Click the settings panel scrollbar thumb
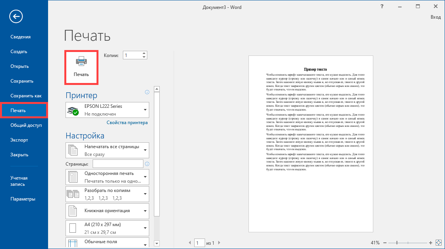The image size is (445, 249). [x=157, y=154]
